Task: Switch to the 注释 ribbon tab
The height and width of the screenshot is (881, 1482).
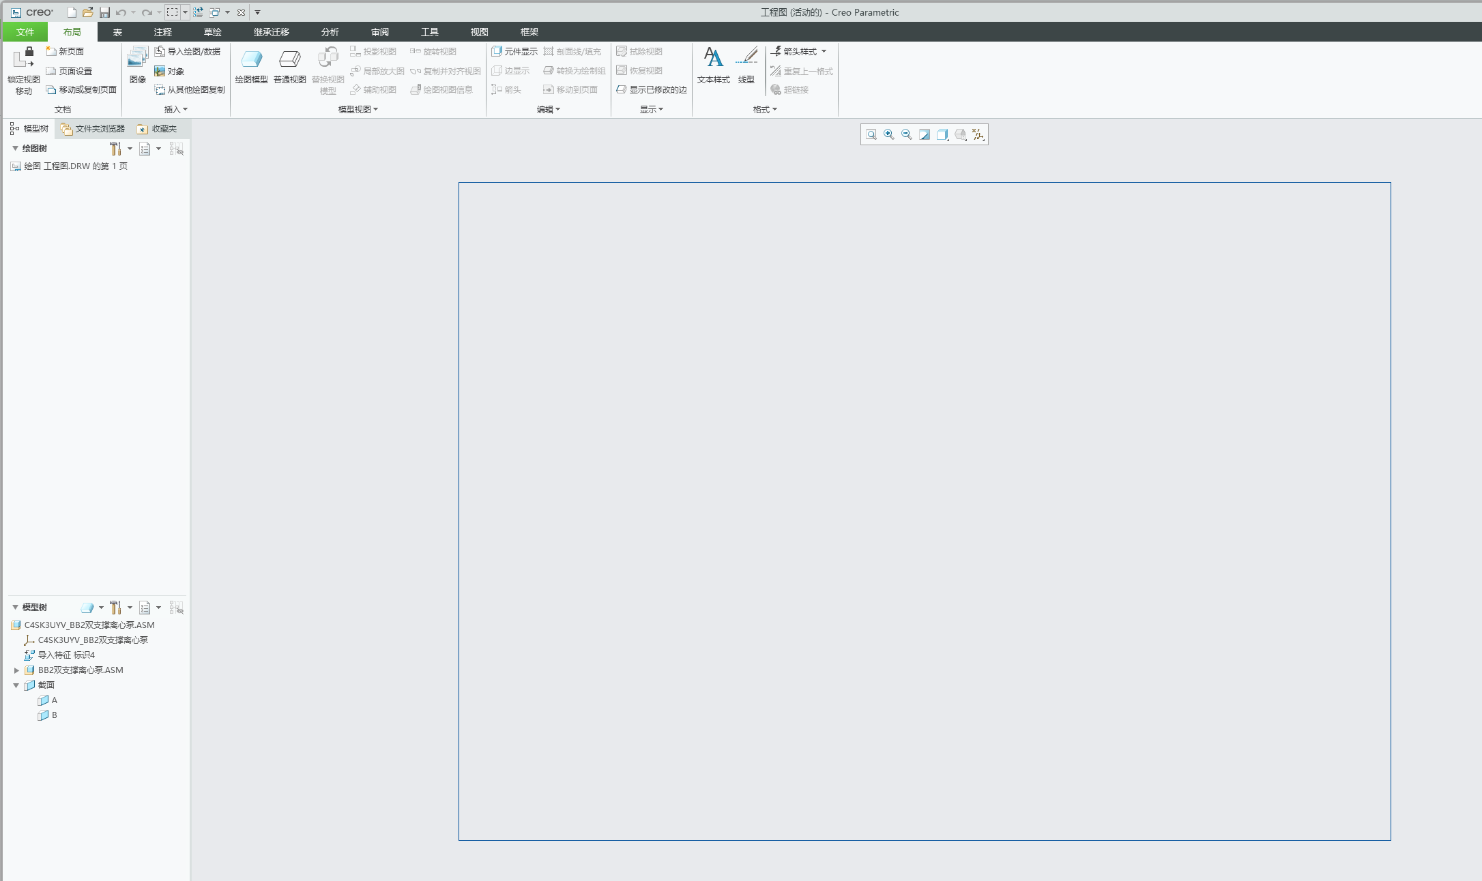Action: click(162, 32)
